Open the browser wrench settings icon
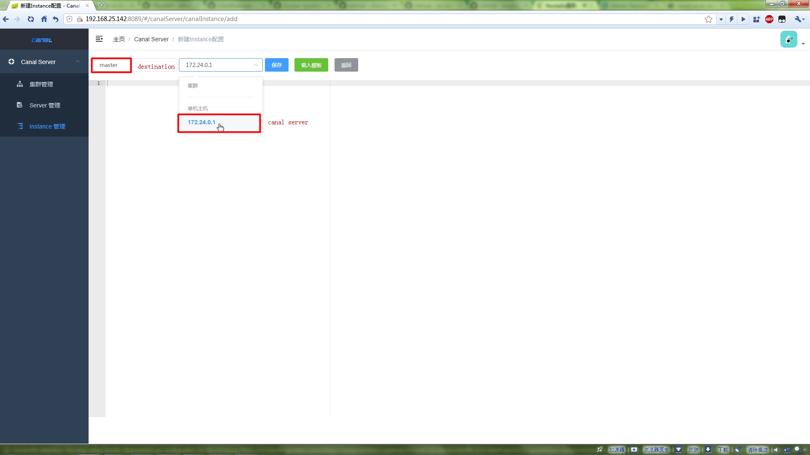810x455 pixels. [x=798, y=19]
